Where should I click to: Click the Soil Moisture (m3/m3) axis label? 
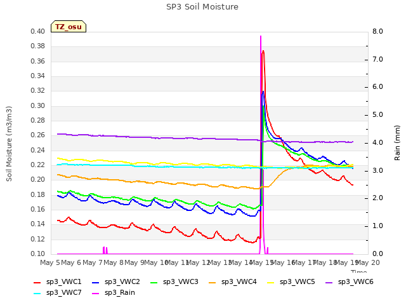coord(9,144)
